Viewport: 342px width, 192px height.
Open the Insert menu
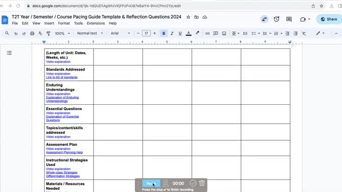click(x=49, y=23)
